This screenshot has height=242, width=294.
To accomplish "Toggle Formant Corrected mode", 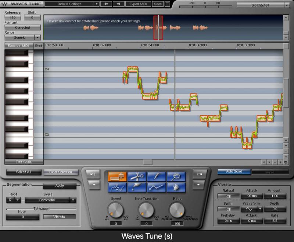I will (22, 27).
